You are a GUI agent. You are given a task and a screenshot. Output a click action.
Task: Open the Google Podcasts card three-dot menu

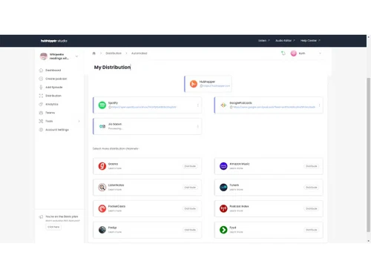pyautogui.click(x=319, y=105)
